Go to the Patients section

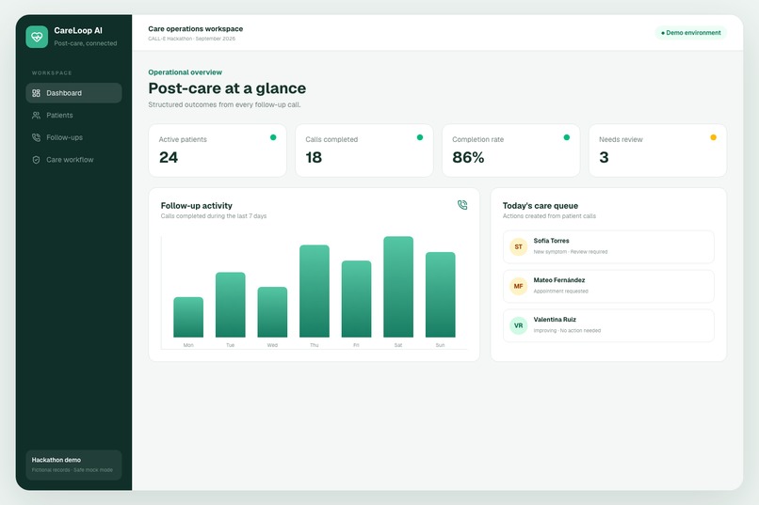pyautogui.click(x=73, y=115)
